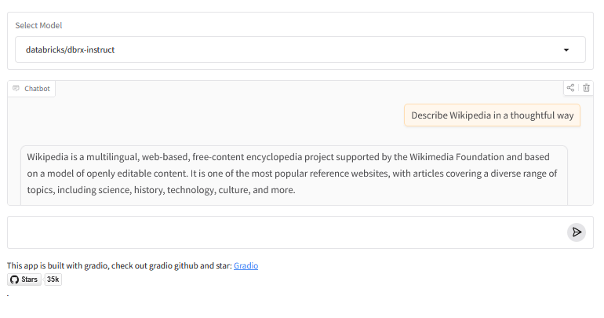Open the databricks/dbrx-instruct combo box
Viewport: 604px width, 318px height.
[x=290, y=49]
